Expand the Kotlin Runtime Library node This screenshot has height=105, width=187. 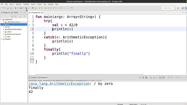click(4, 29)
